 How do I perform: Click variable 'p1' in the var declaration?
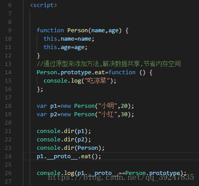click(54, 106)
